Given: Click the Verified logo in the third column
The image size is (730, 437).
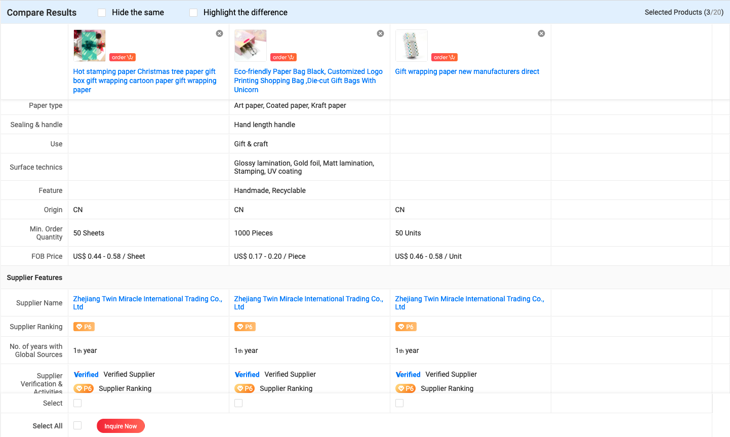Looking at the screenshot, I should tap(408, 374).
